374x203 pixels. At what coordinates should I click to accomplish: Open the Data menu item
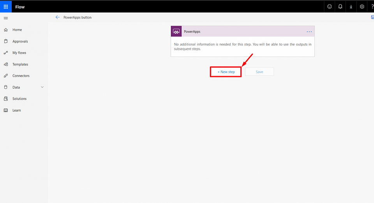[x=16, y=87]
